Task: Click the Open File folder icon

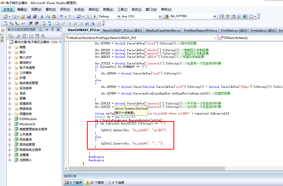Action: pyautogui.click(x=23, y=16)
